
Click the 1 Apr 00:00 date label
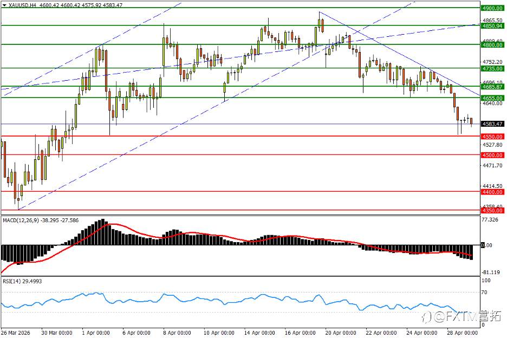(x=96, y=333)
